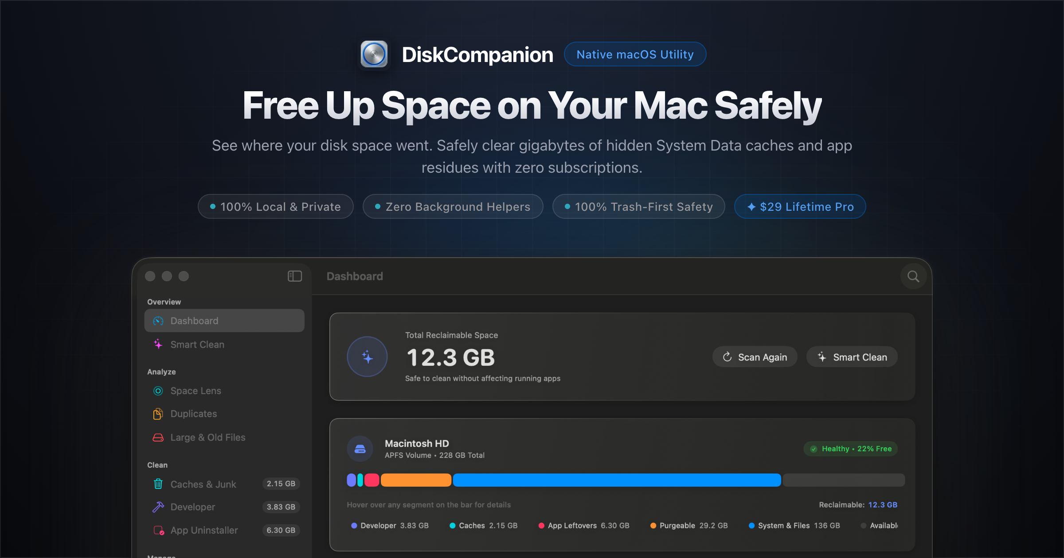
Task: Click the Duplicates documents icon
Action: (158, 414)
